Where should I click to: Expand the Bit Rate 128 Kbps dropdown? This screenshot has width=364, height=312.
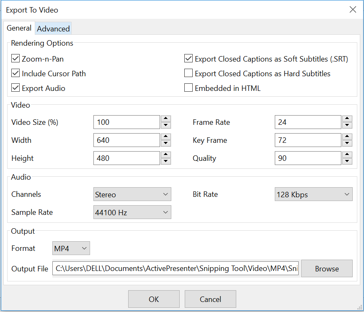click(x=313, y=194)
